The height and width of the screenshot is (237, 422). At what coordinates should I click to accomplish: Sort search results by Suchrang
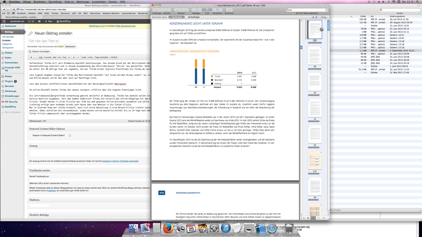click(x=176, y=17)
